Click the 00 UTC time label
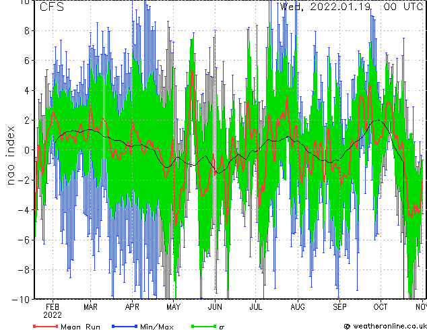This screenshot has width=427, height=330. [x=403, y=7]
